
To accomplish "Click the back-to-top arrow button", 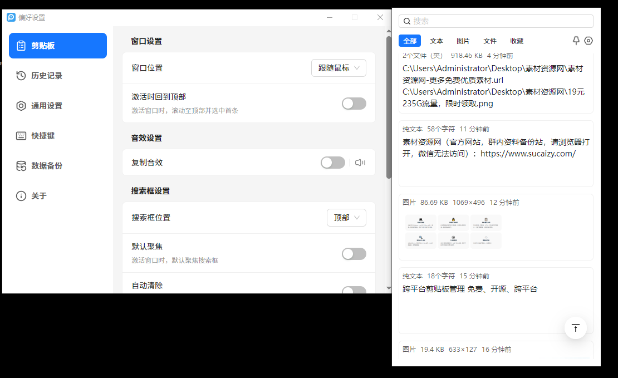I will point(576,328).
